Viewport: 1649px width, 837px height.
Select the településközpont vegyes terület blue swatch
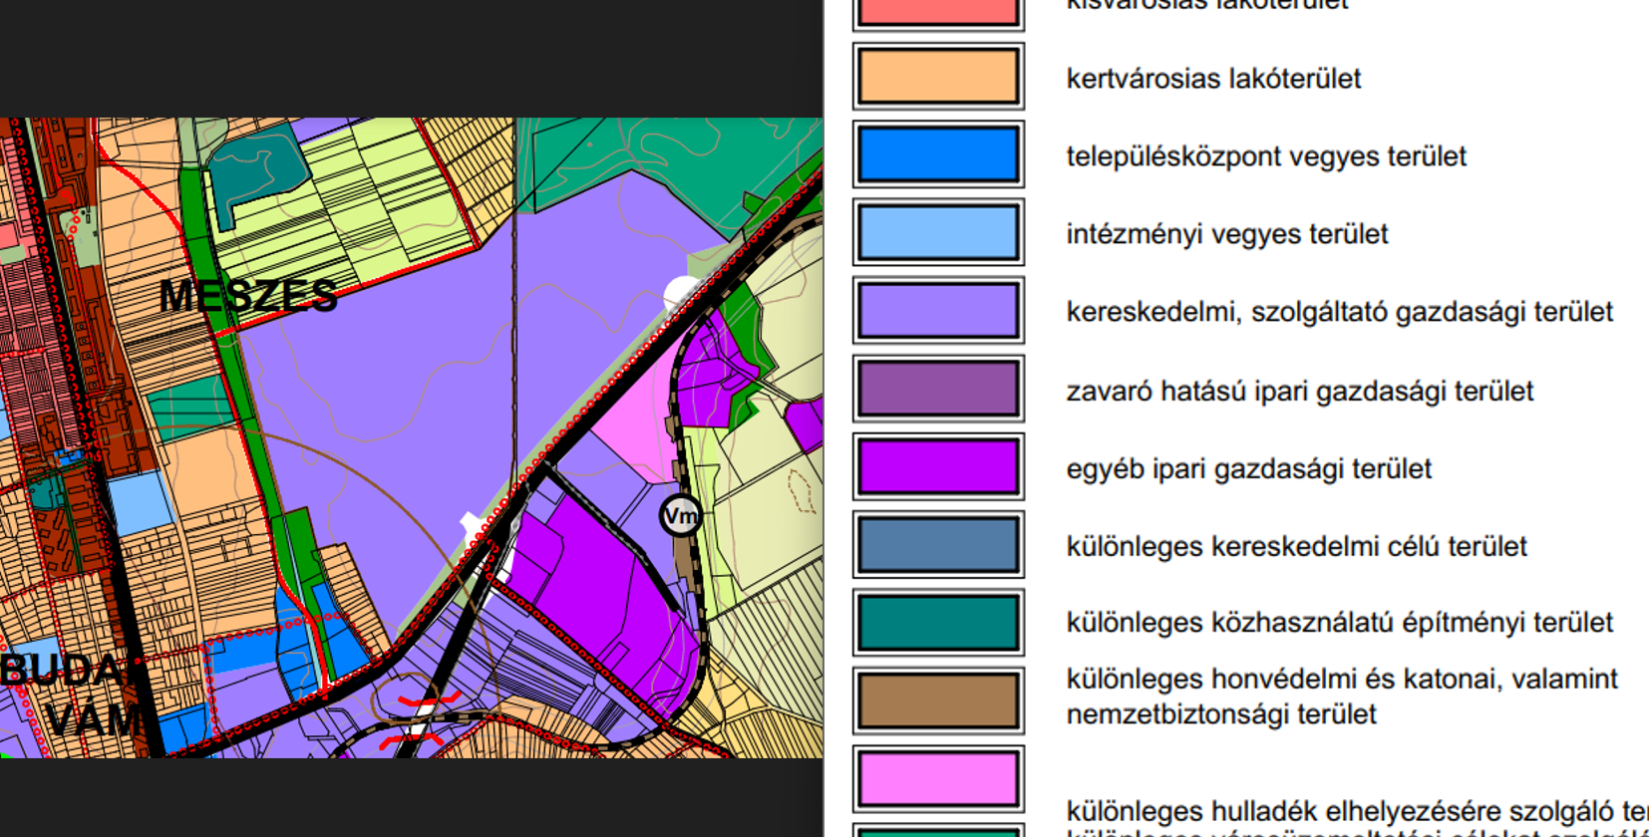coord(938,154)
